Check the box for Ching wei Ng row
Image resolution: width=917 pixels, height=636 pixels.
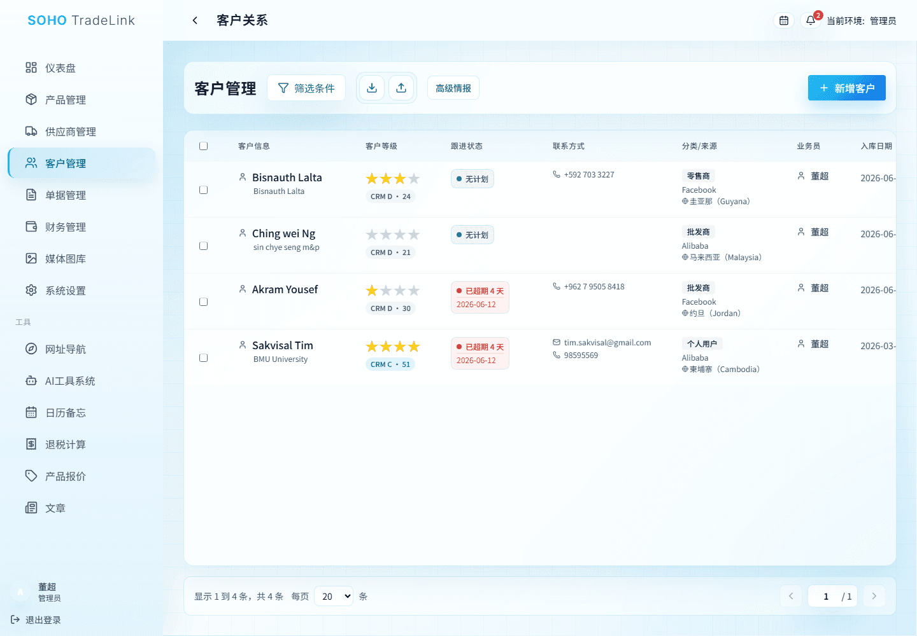(x=203, y=245)
